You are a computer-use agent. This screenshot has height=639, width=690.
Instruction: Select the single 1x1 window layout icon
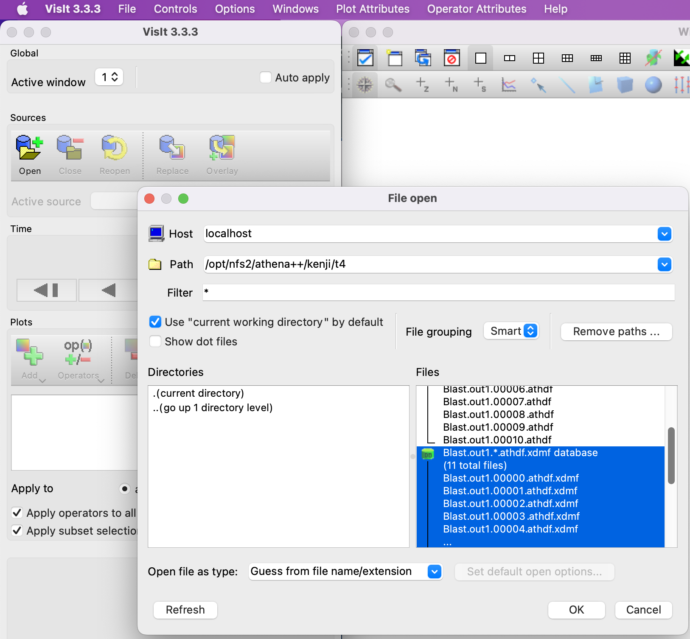point(481,58)
